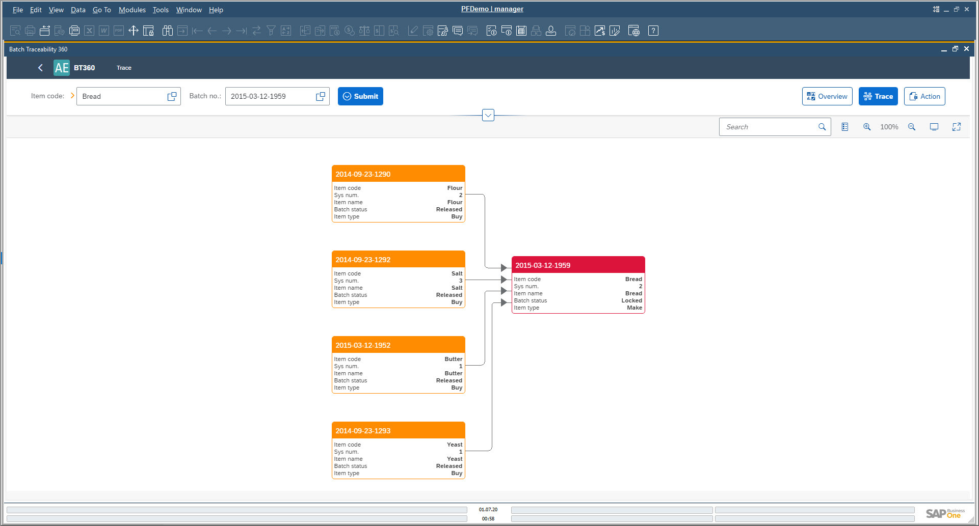Click the user stamp toolbar icon

coord(551,31)
